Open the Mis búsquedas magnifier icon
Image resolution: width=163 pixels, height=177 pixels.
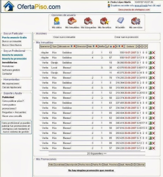click(x=88, y=21)
